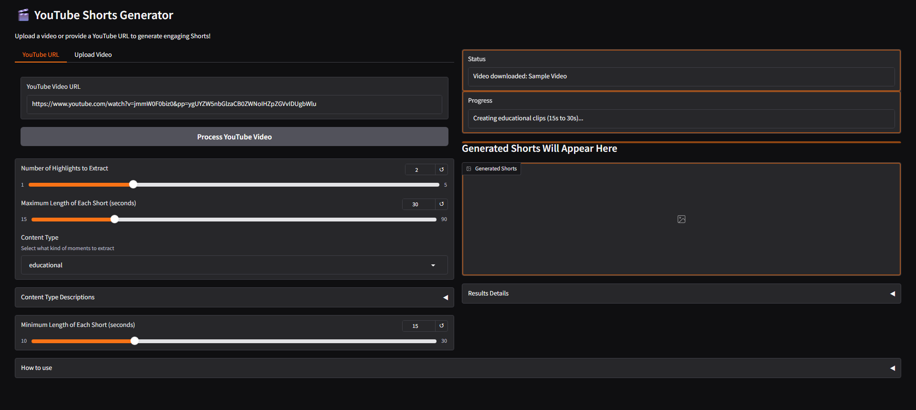Open the Content Type dropdown showing educational
The height and width of the screenshot is (410, 916).
[234, 265]
